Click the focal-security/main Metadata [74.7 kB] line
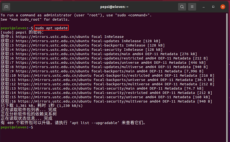Image resolution: width=230 pixels, height=142 pixels. point(102,89)
